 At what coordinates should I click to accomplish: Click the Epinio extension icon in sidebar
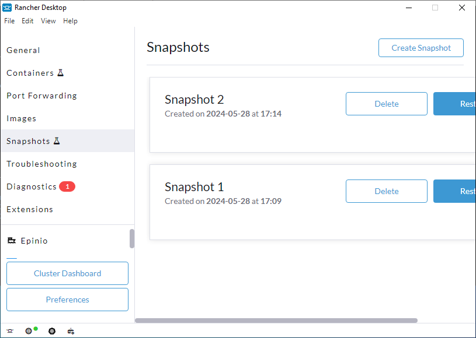(12, 241)
